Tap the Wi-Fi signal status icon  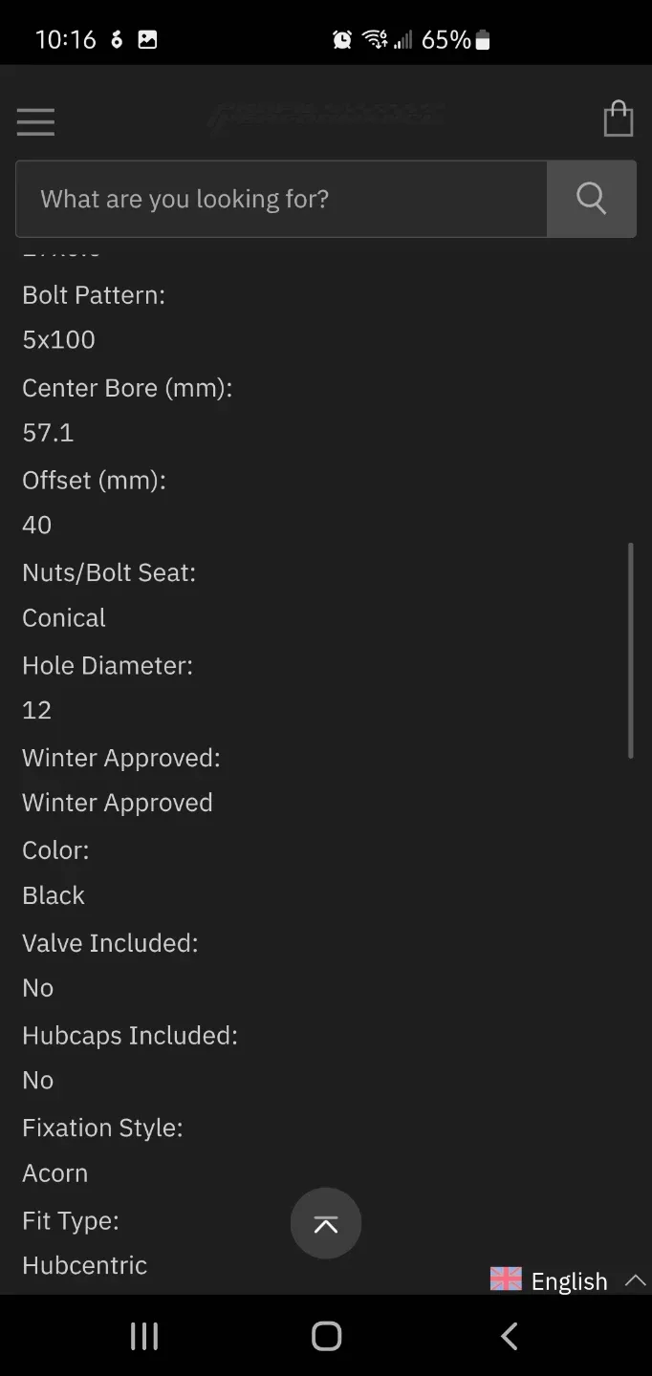374,40
